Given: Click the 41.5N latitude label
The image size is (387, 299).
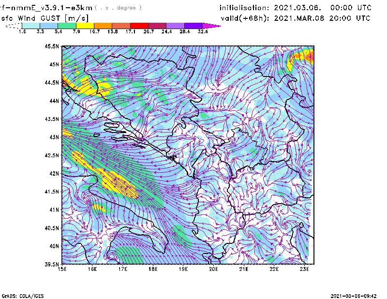Looking at the screenshot, I should [x=52, y=192].
